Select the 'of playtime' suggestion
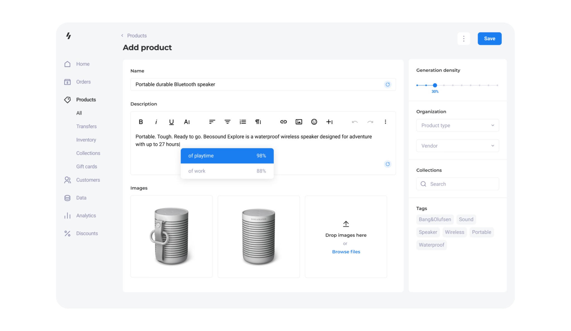Screen dimensions: 571x331 pos(227,156)
